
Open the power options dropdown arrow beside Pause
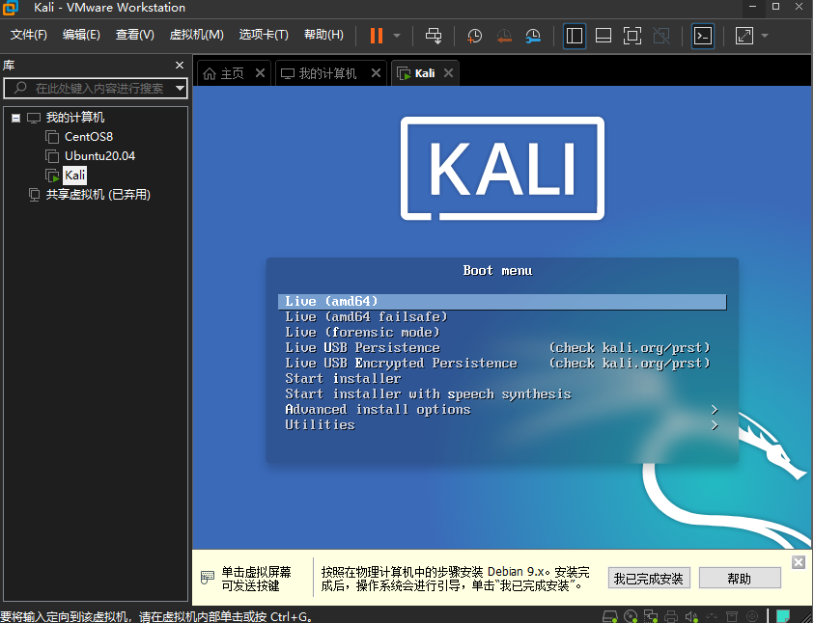397,36
